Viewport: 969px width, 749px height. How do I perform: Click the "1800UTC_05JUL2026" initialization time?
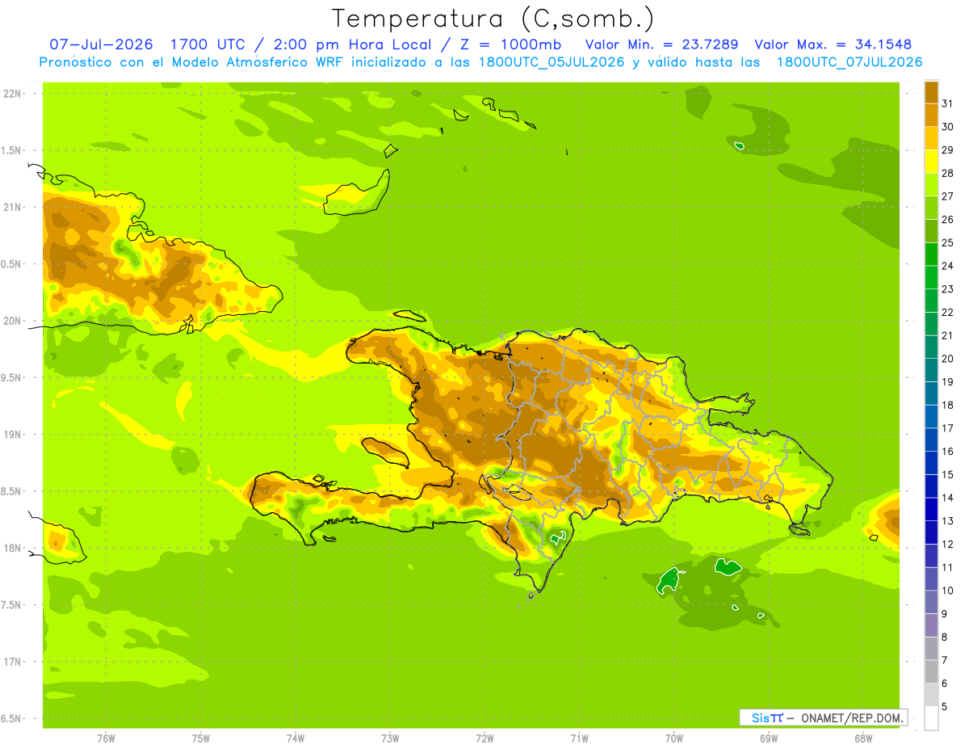coord(552,62)
